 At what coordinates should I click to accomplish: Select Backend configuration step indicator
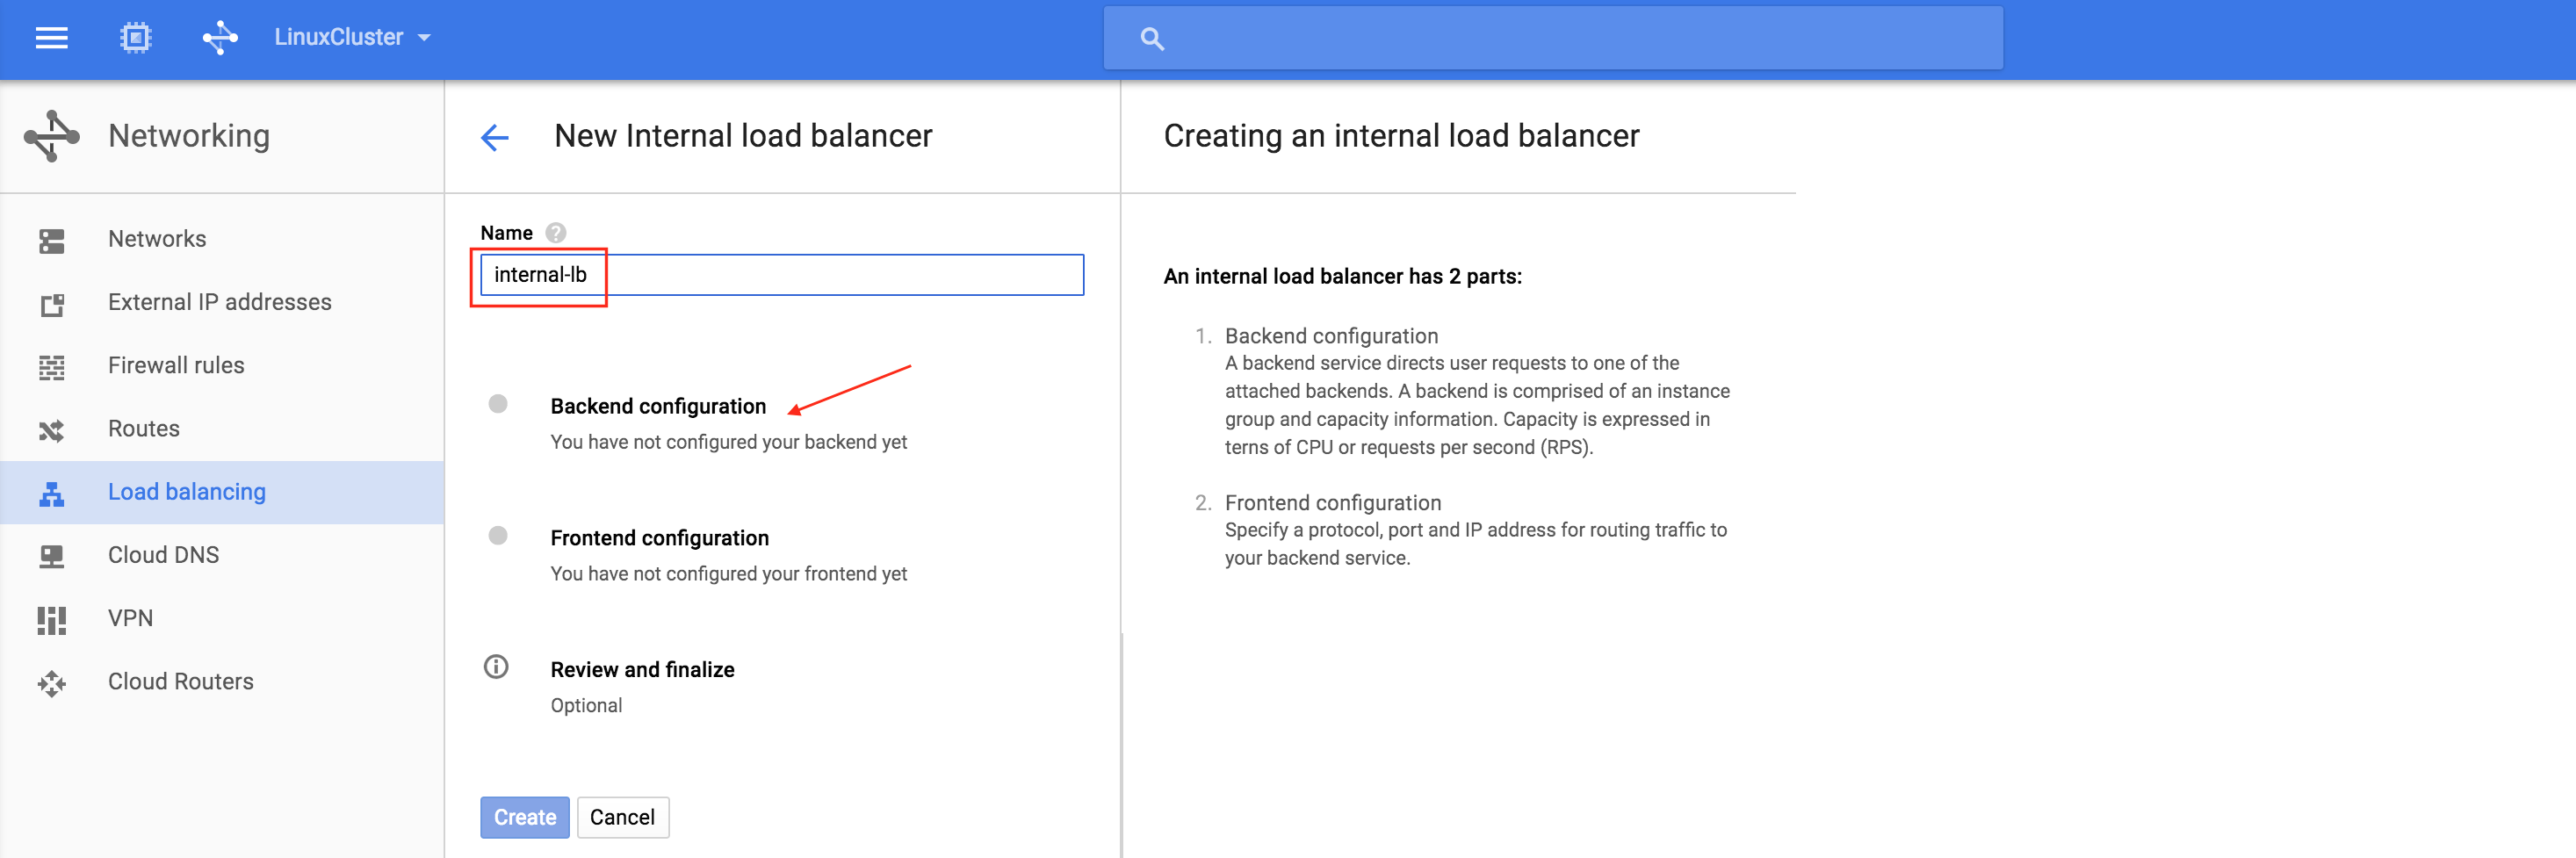pyautogui.click(x=498, y=404)
